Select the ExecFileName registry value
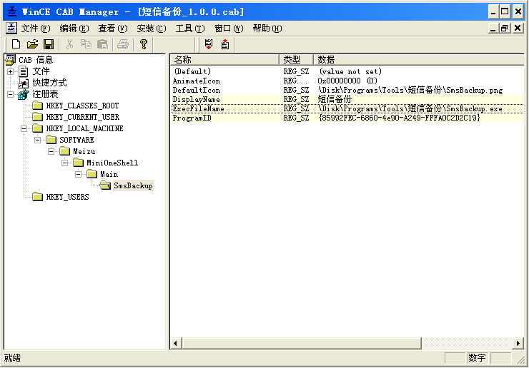Viewport: 529px width, 368px height. (x=199, y=108)
